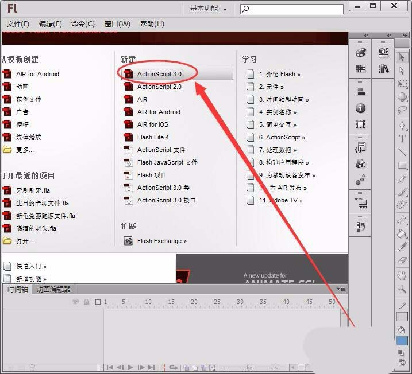Screen dimensions: 412x374
Task: Select the Pencil tool
Action: (402, 179)
